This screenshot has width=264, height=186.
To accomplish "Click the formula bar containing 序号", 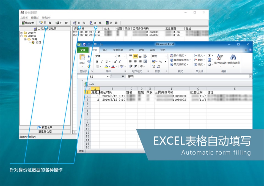I will click(x=188, y=76).
